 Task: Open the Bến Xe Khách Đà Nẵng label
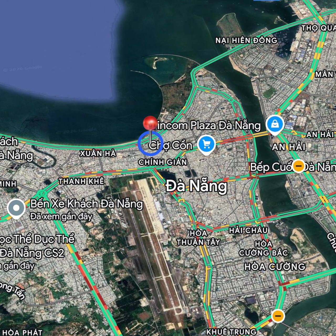(x=87, y=204)
